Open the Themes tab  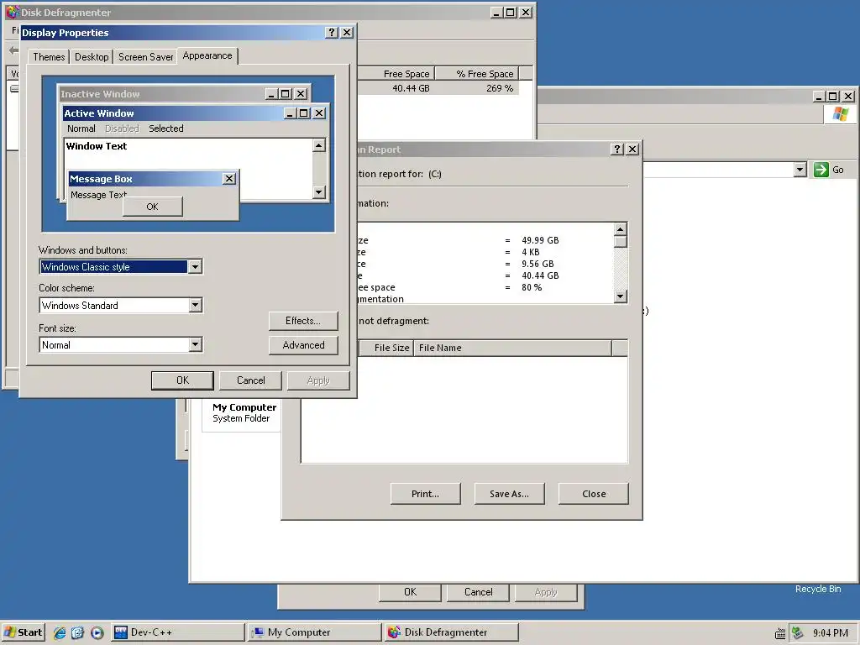click(49, 57)
